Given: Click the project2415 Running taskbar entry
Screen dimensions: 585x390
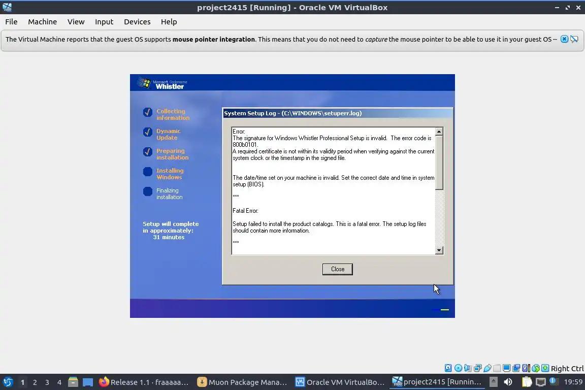Looking at the screenshot, I should pos(437,382).
